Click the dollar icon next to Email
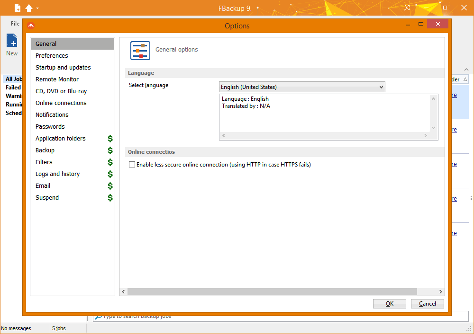 (x=110, y=186)
